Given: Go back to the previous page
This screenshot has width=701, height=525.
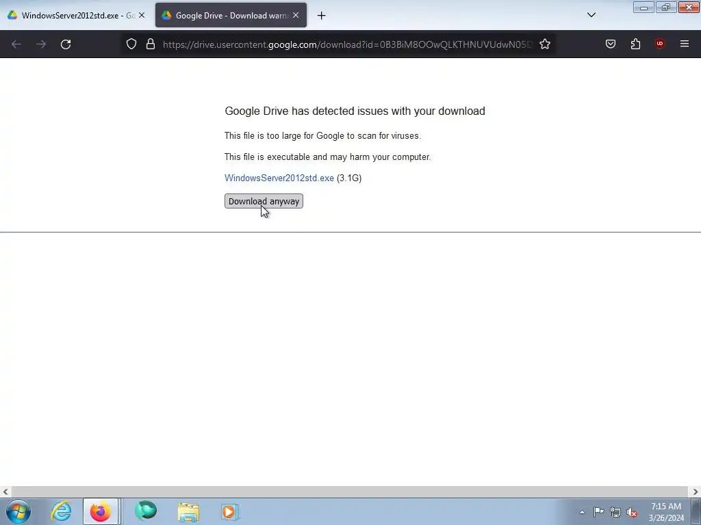Looking at the screenshot, I should coord(16,44).
